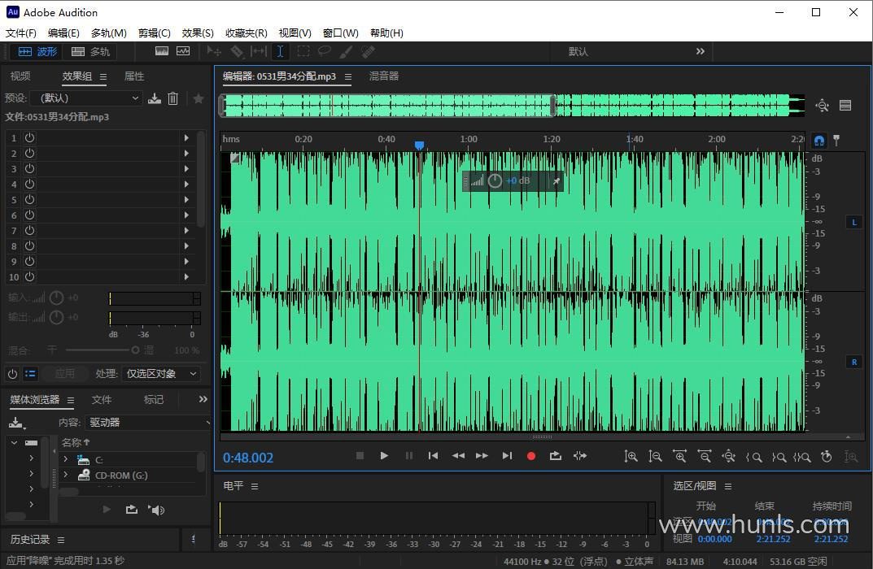The width and height of the screenshot is (873, 569).
Task: Toggle loop playback icon
Action: click(x=555, y=456)
